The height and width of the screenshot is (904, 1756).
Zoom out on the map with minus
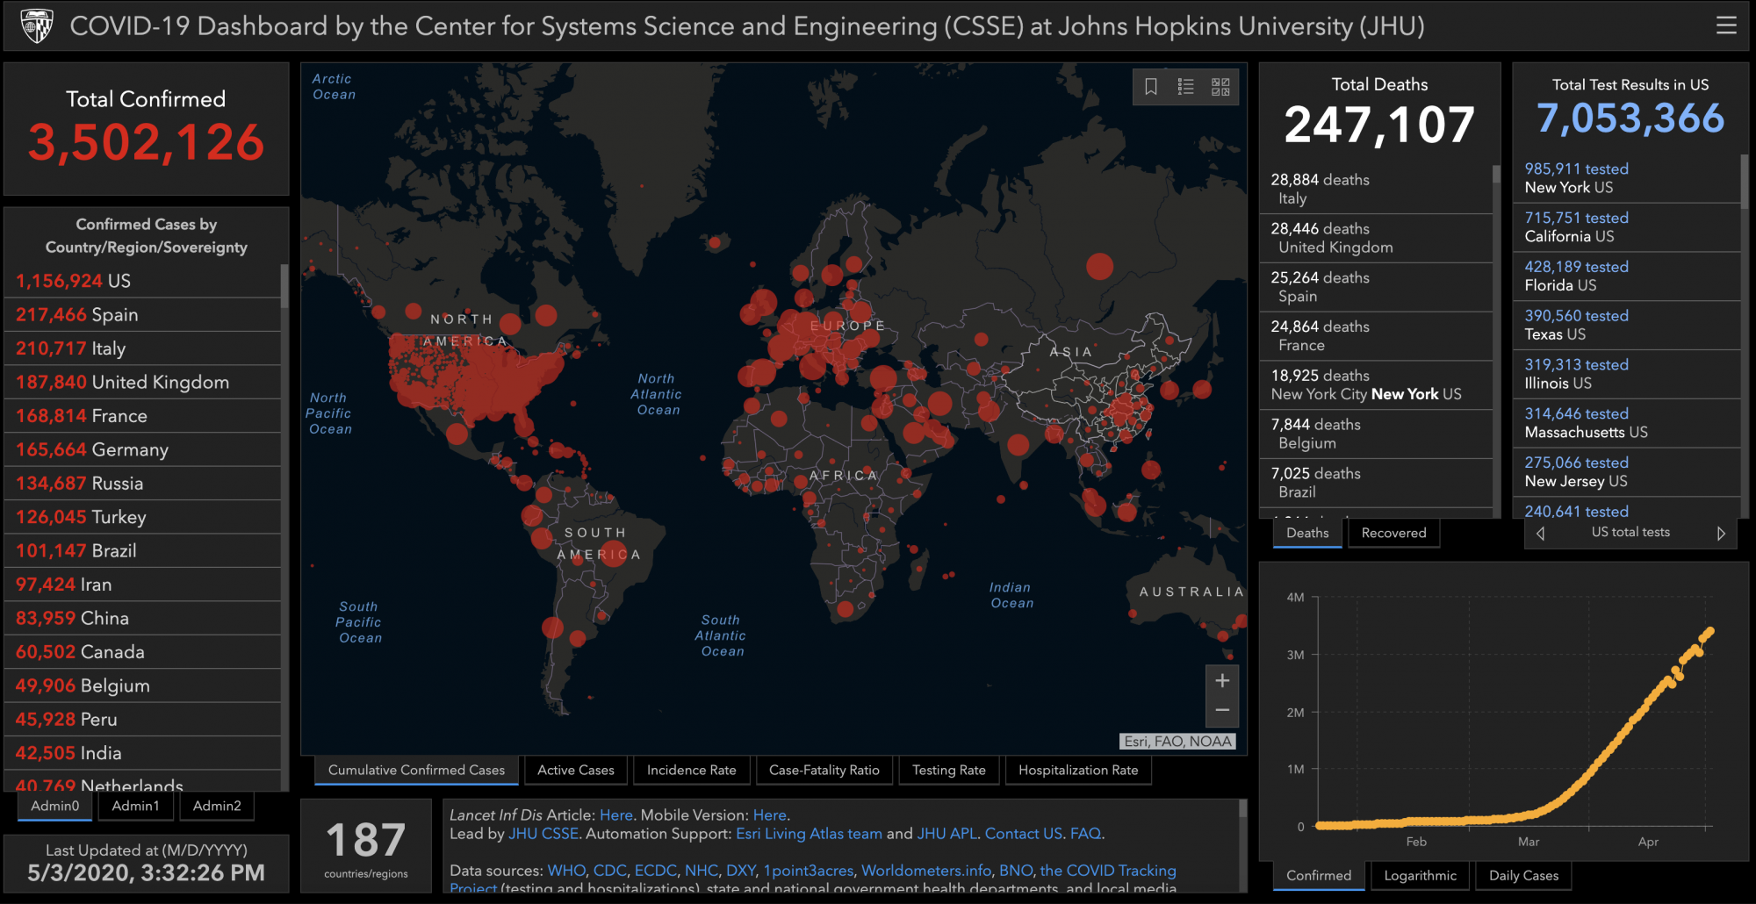tap(1222, 710)
